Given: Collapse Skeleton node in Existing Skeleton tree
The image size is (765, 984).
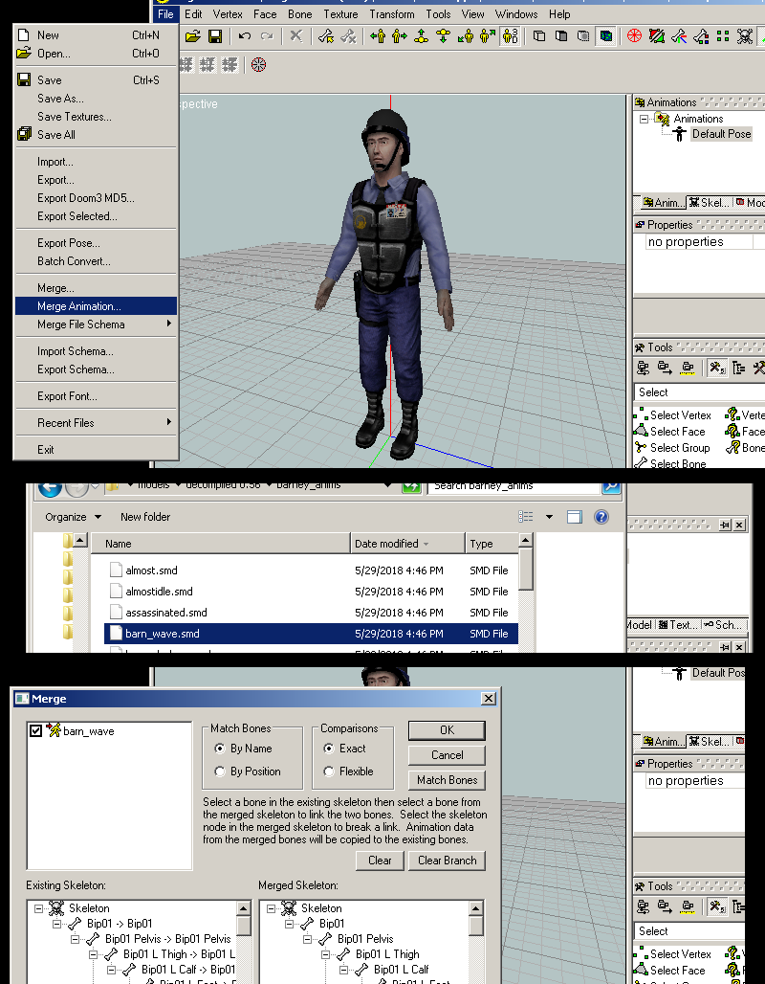Looking at the screenshot, I should click(x=39, y=908).
